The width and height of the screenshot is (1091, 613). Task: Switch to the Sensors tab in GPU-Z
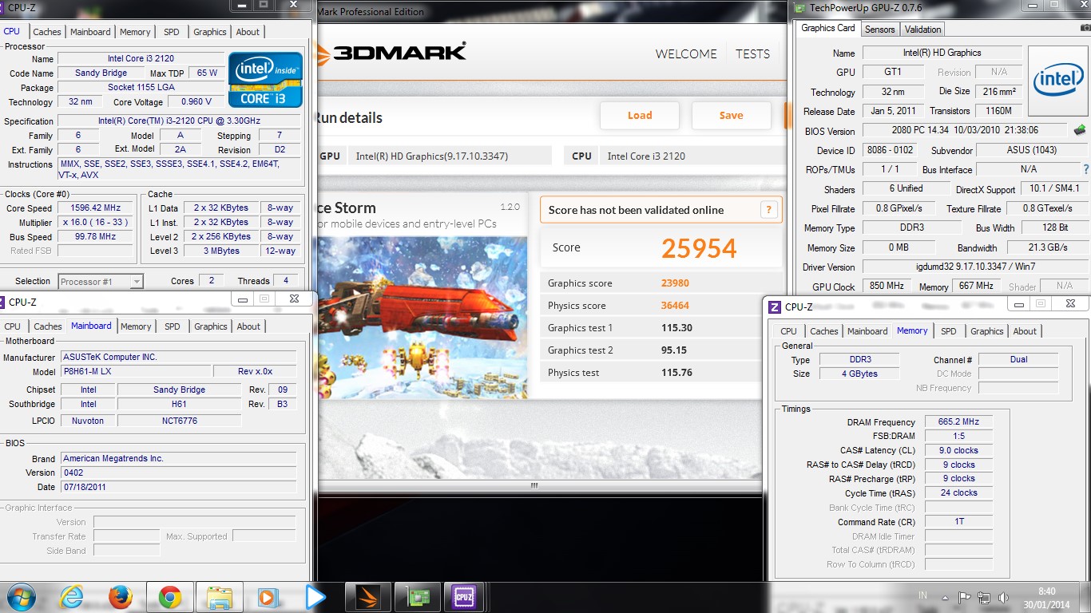pos(880,30)
